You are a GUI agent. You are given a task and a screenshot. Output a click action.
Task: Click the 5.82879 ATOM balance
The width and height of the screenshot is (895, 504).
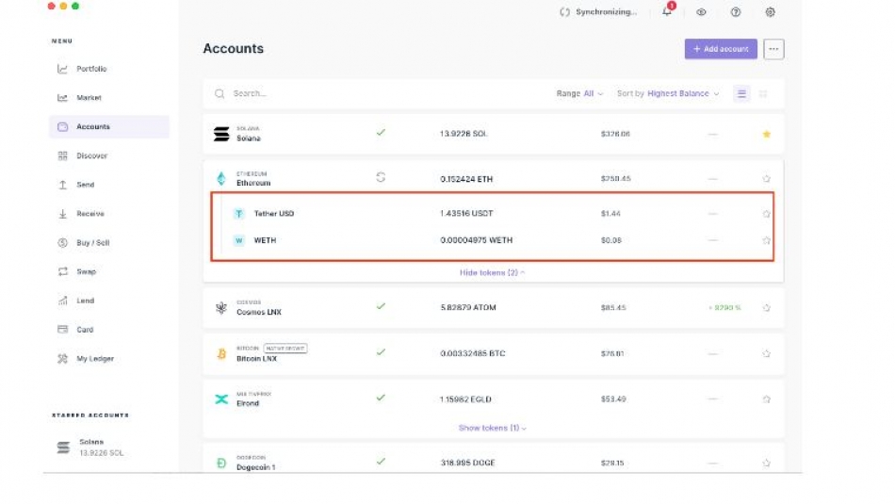pos(468,308)
